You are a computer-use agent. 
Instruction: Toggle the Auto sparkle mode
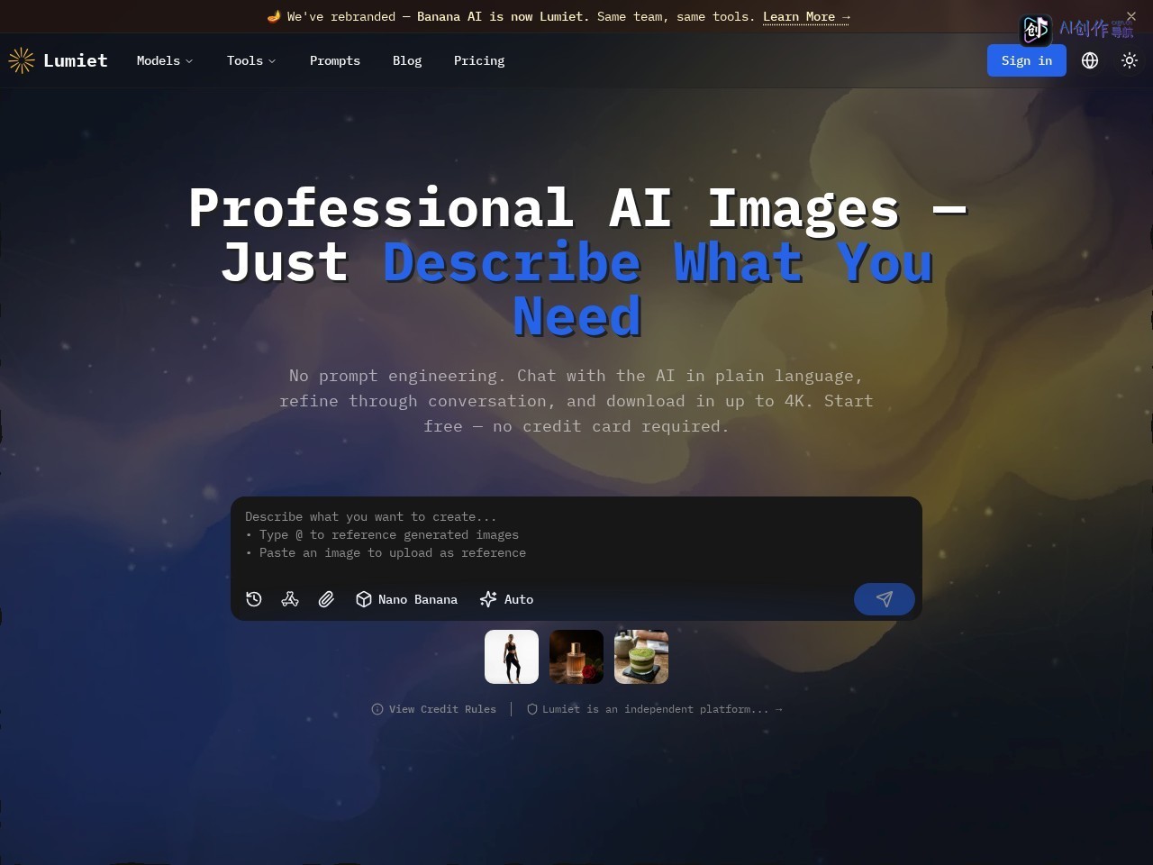tap(506, 599)
